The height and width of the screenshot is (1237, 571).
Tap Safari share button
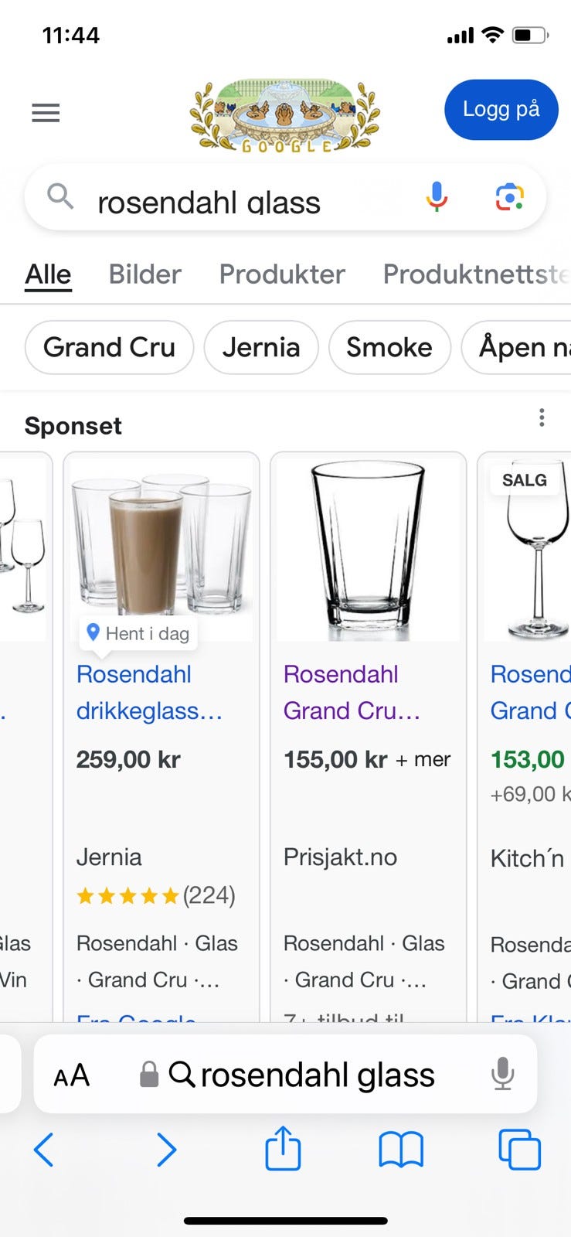tap(283, 1149)
